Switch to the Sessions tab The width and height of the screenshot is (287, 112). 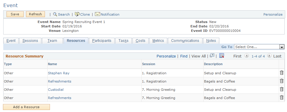point(30,41)
